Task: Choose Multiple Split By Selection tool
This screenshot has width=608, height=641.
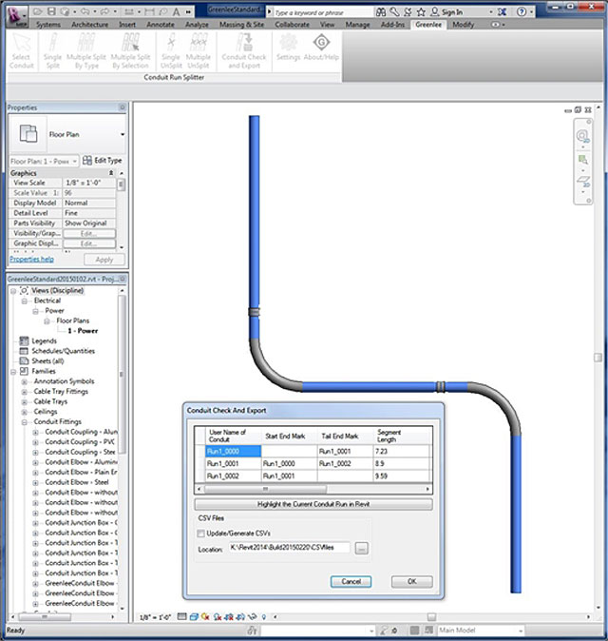Action: point(131,51)
